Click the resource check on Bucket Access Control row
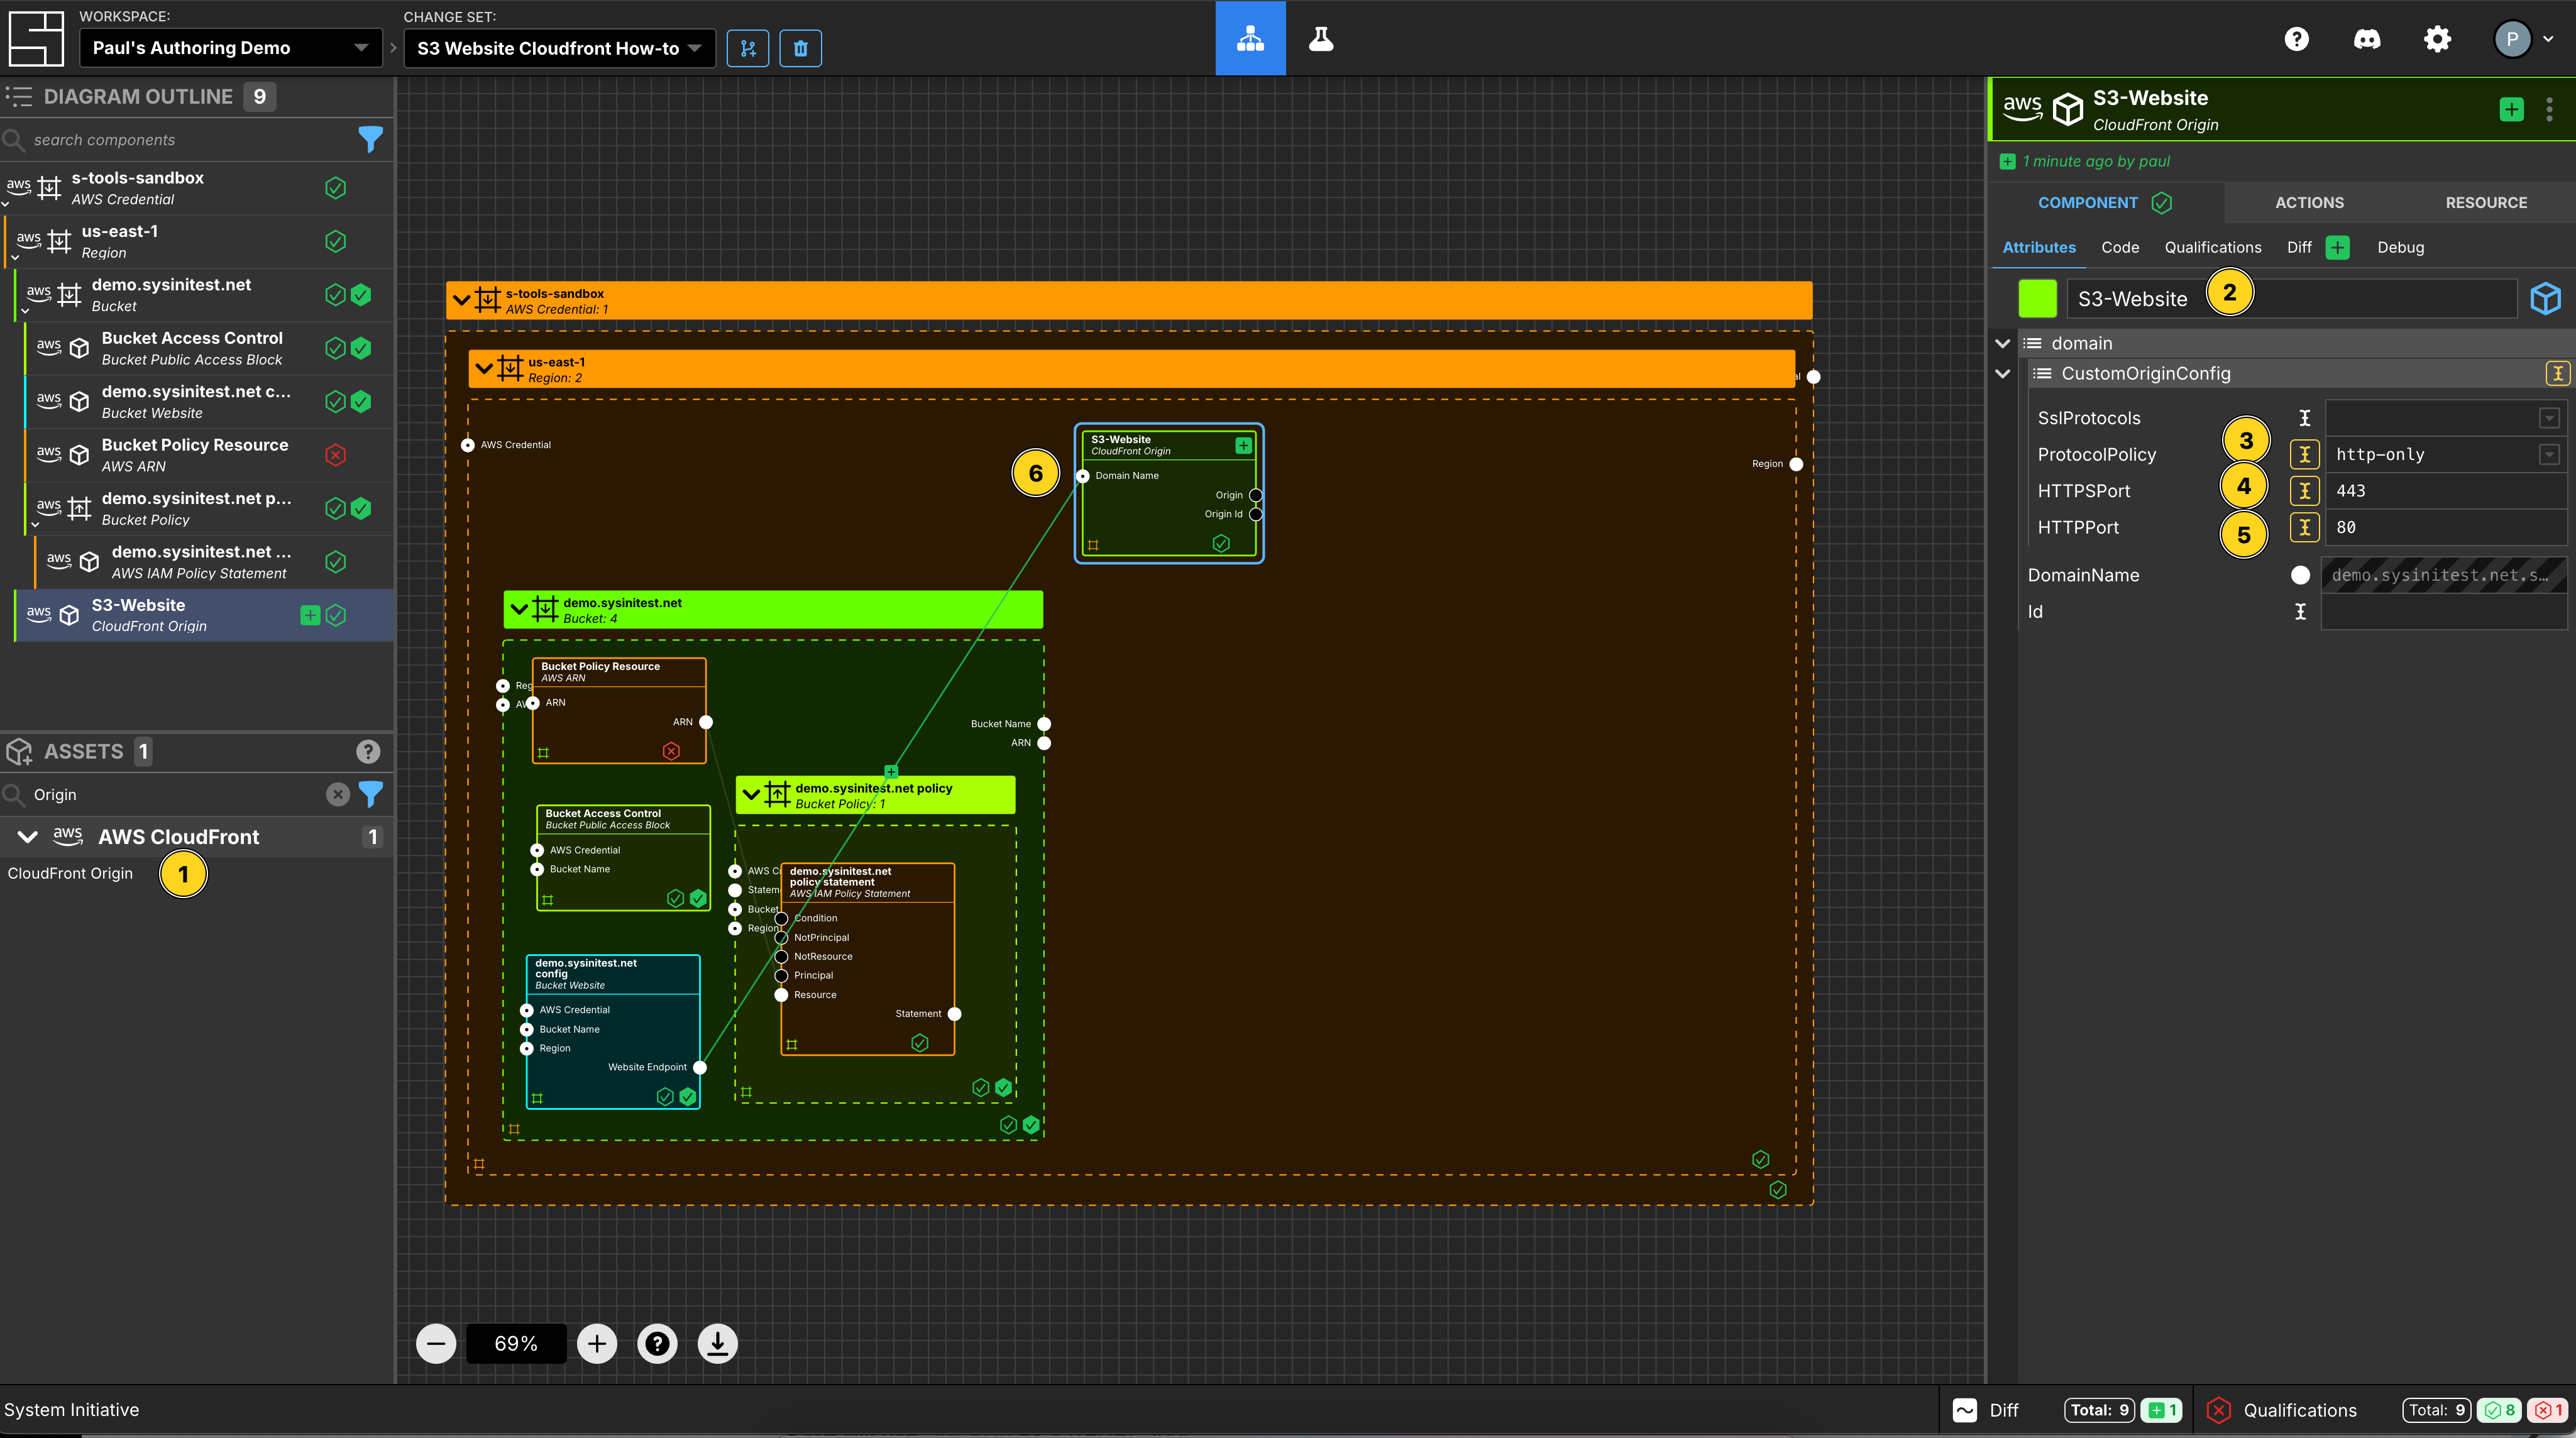Viewport: 2576px width, 1438px height. point(361,348)
